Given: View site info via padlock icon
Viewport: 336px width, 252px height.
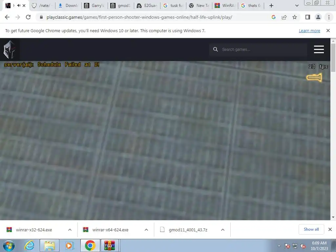Looking at the screenshot, I should (41, 17).
